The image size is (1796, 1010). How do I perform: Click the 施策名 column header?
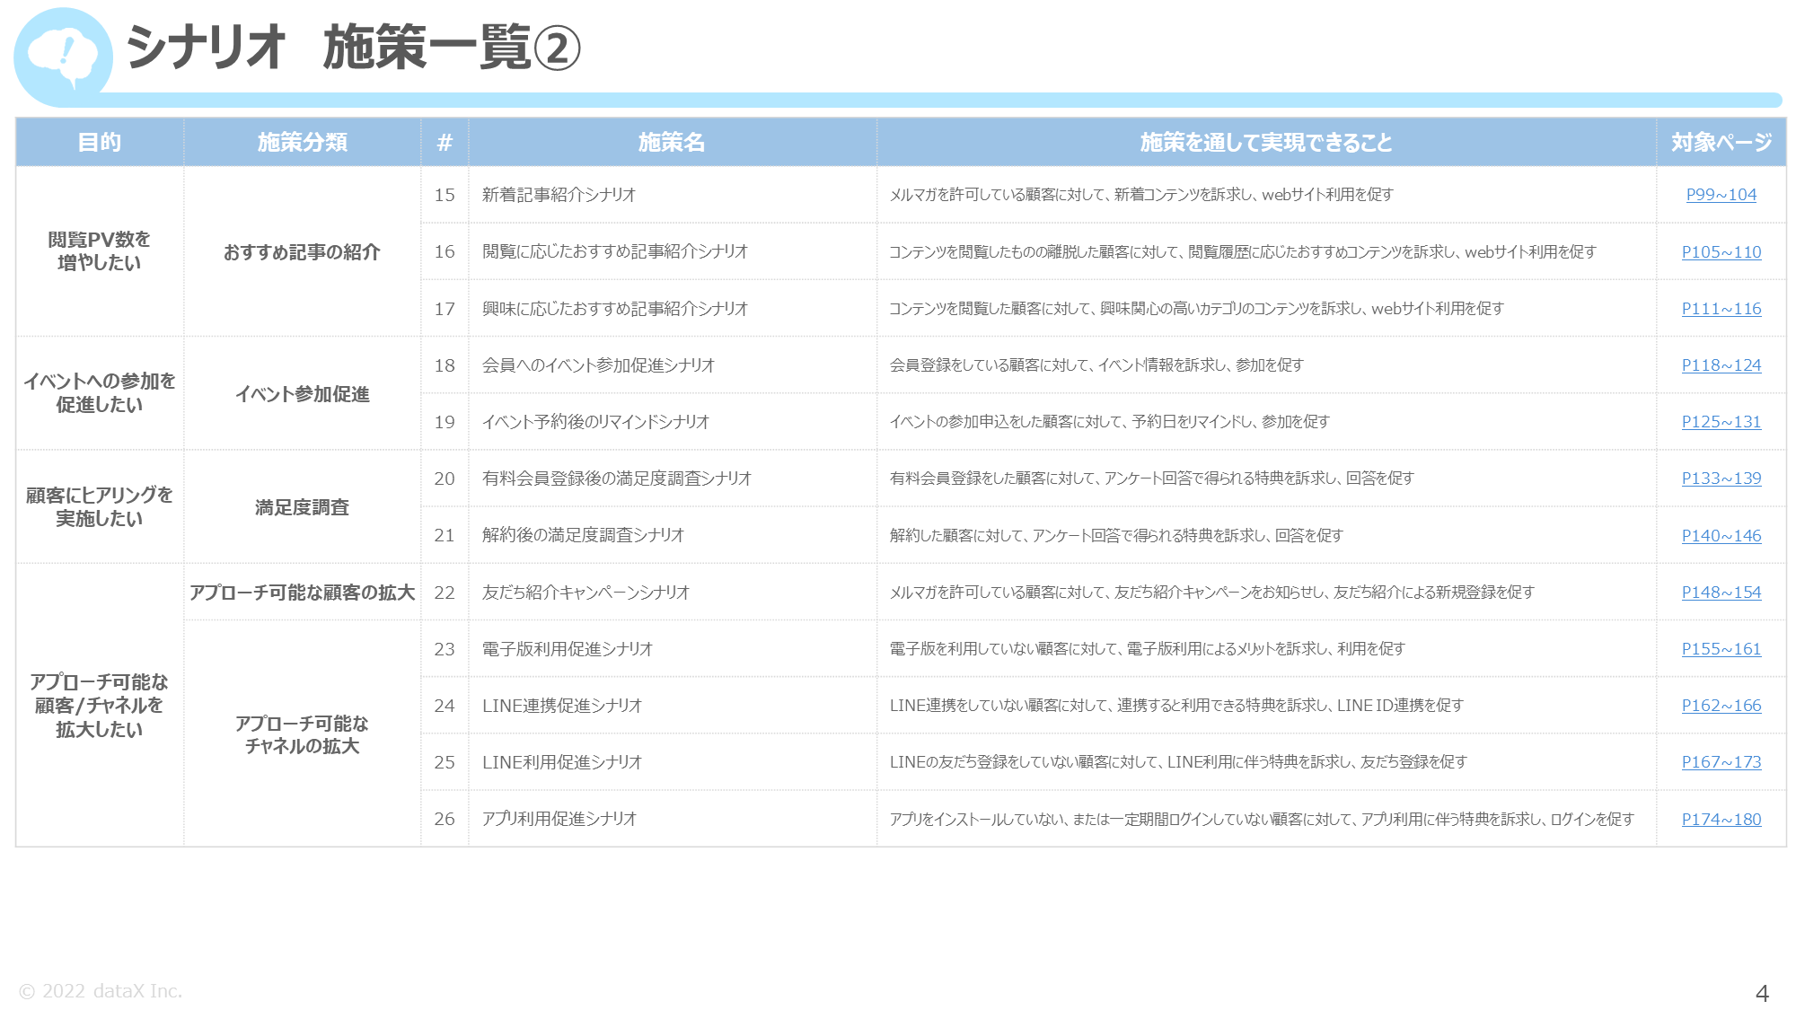[673, 142]
